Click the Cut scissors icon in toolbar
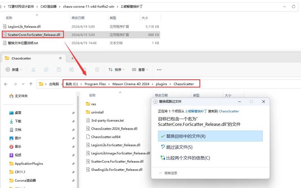Image resolution: width=301 pixels, height=188 pixels. 33,70
